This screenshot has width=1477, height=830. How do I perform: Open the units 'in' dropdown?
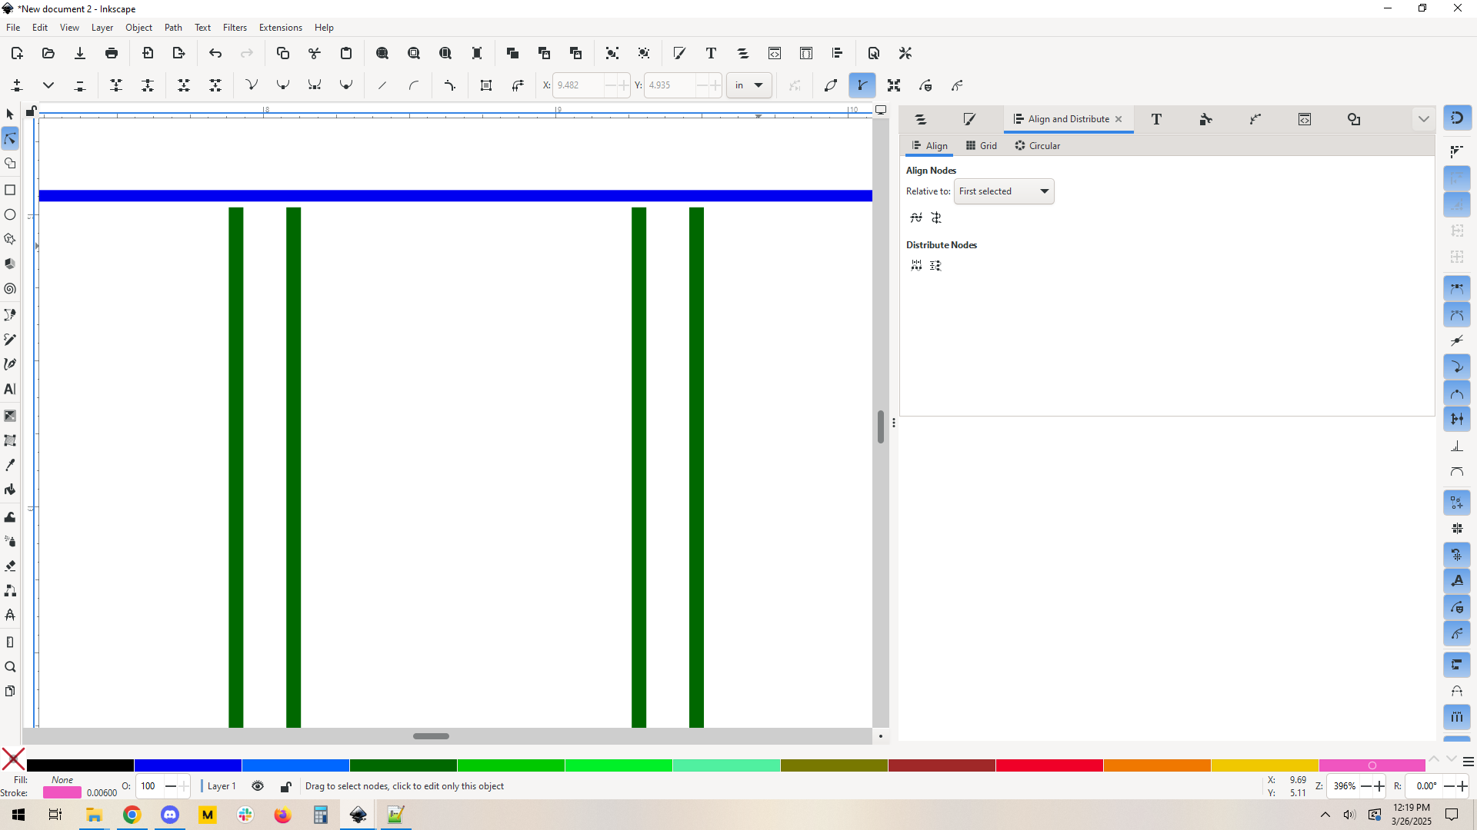749,85
